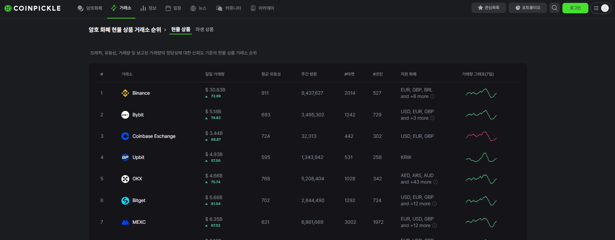Sort by the 일일 거래량 column header
The image size is (615, 240).
(x=215, y=74)
